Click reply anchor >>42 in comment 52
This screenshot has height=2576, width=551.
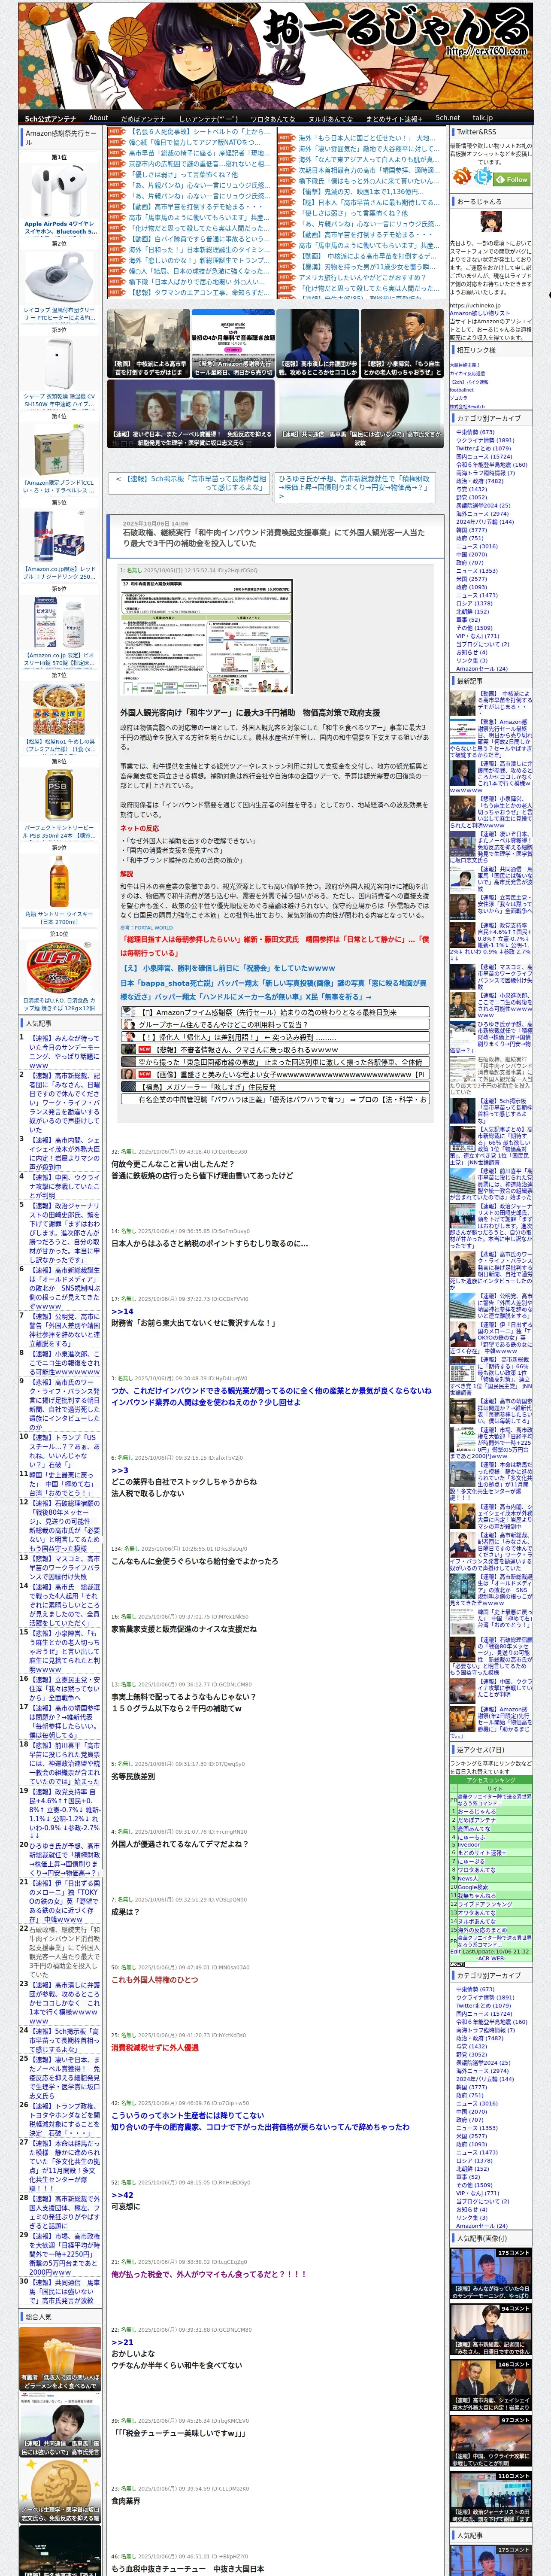click(x=121, y=2195)
